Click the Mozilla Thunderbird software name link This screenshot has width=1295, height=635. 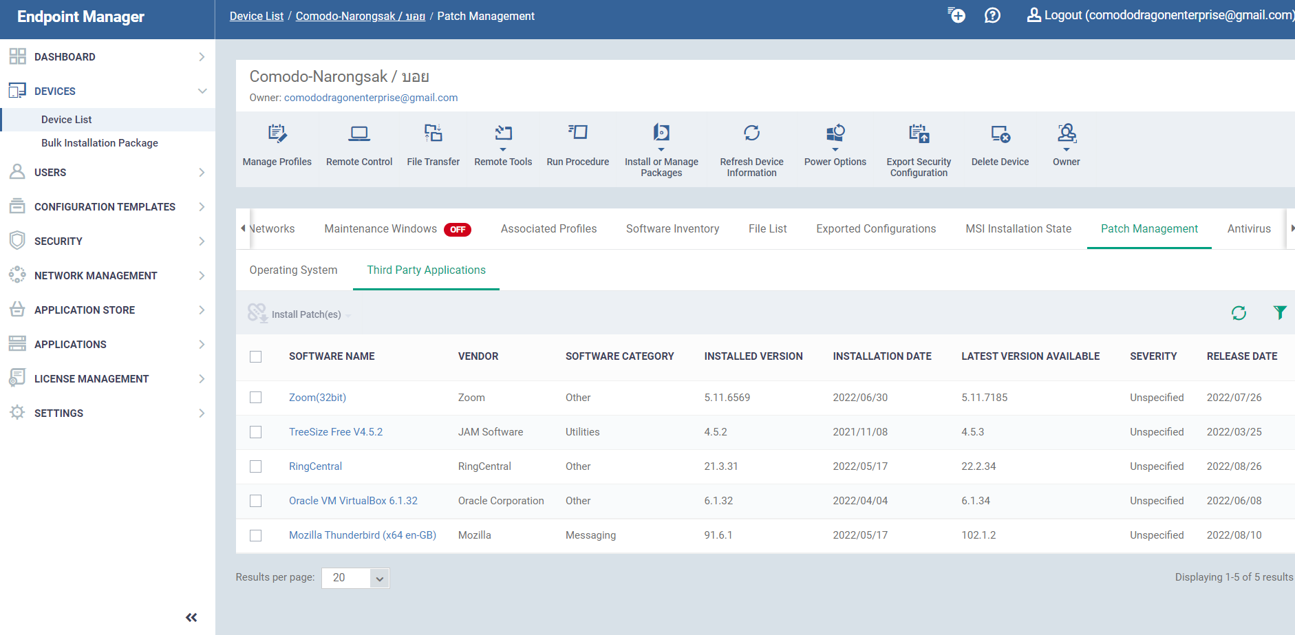tap(363, 535)
